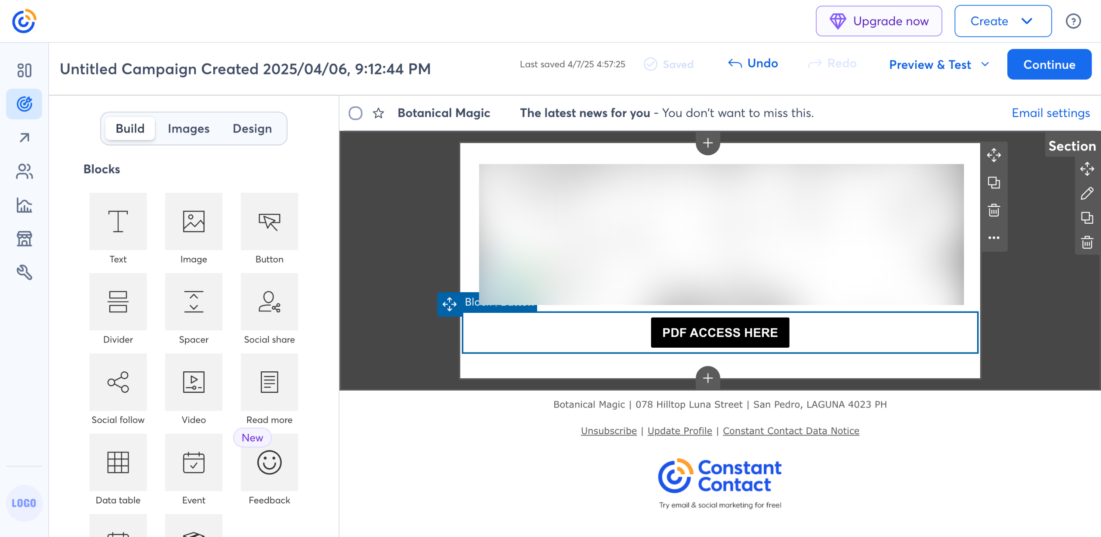Click the PDF ACCESS HERE button
This screenshot has height=537, width=1101.
(720, 333)
